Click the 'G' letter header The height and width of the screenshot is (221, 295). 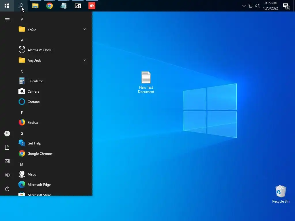point(22,134)
